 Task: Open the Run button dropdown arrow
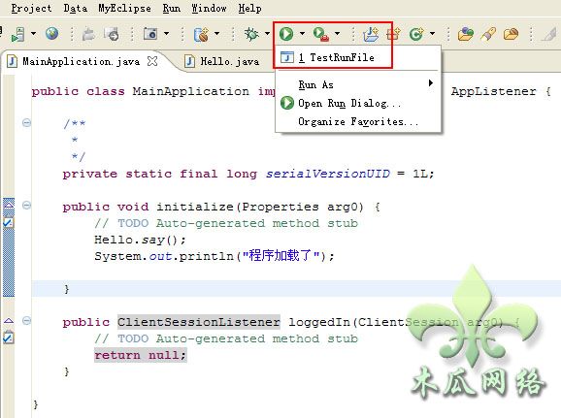click(302, 34)
